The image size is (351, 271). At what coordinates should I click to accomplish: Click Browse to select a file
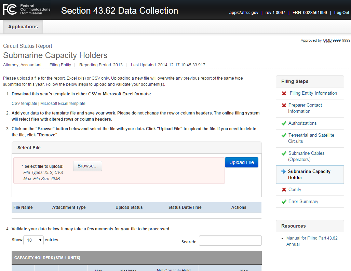(87, 166)
